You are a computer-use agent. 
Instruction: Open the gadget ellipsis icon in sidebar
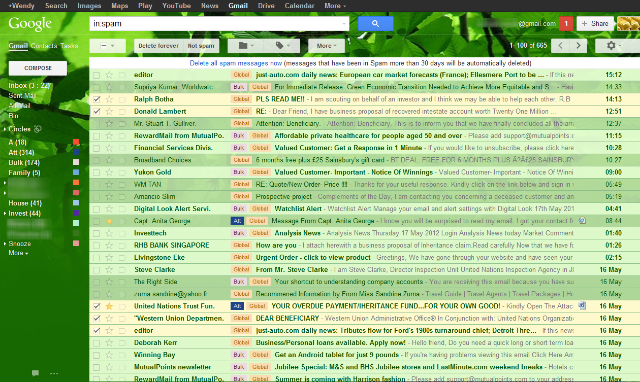pyautogui.click(x=54, y=374)
